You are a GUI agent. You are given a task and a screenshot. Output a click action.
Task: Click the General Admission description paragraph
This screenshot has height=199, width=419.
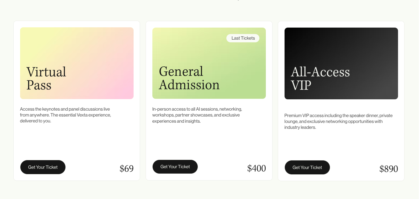pos(197,115)
